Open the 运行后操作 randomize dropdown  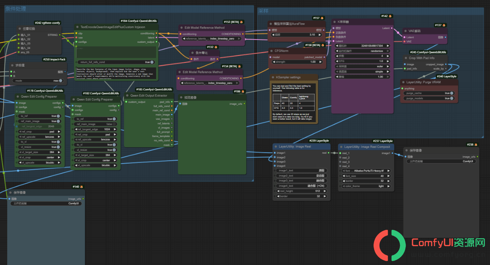363,51
